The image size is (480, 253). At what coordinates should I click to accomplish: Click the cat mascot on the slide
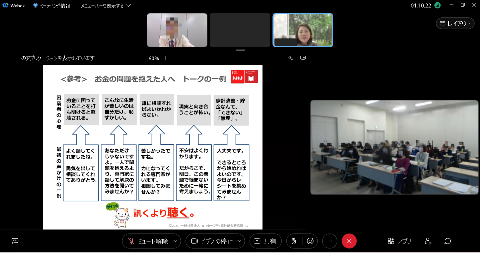[x=122, y=218]
